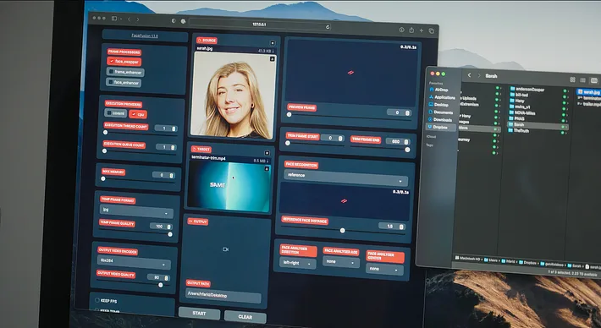
Task: Select the Sarah folder in Finder
Action: (518, 124)
